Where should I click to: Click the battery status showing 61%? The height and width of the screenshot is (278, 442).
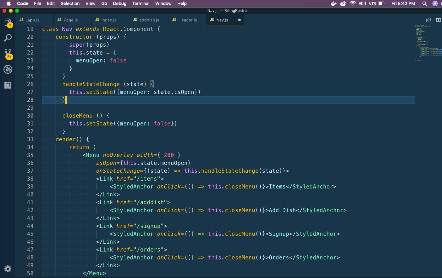377,3
